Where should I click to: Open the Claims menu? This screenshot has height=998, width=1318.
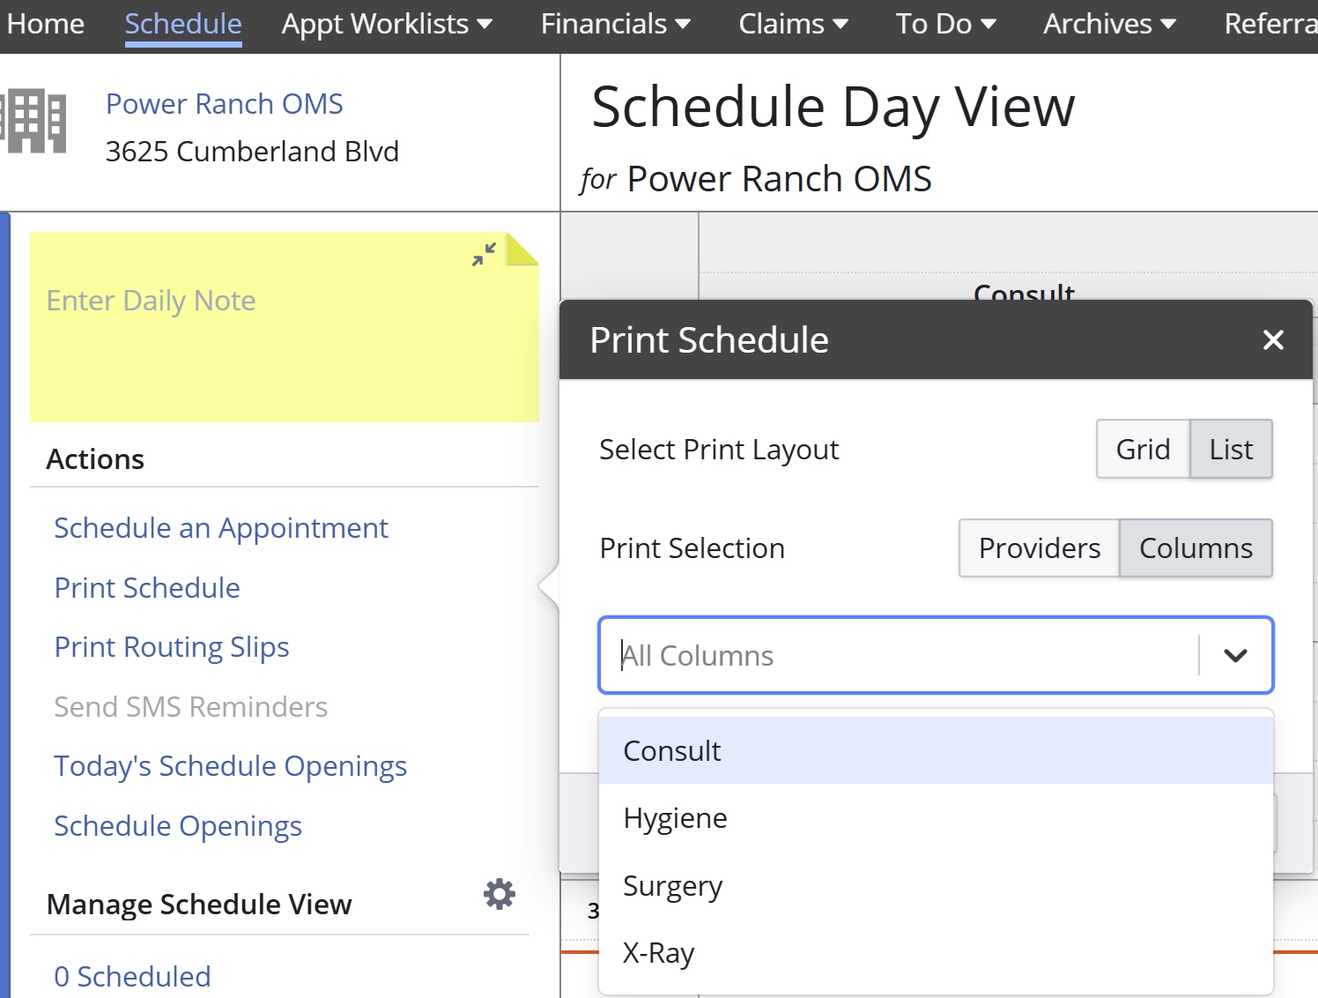793,24
